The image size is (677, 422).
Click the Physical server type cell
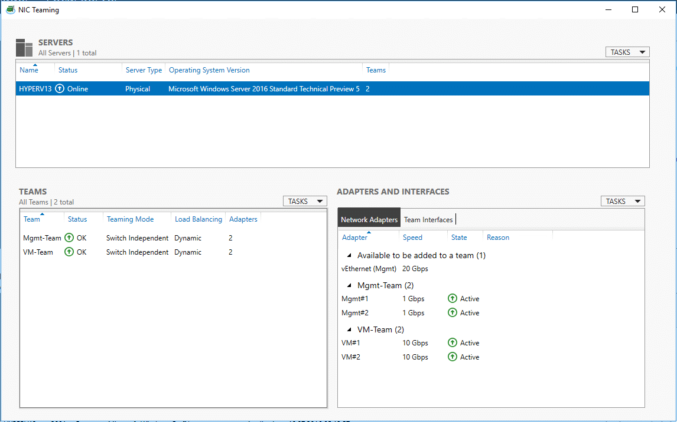[138, 89]
